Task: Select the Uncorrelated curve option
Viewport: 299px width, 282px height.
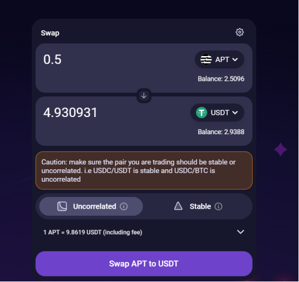Action: (91, 207)
